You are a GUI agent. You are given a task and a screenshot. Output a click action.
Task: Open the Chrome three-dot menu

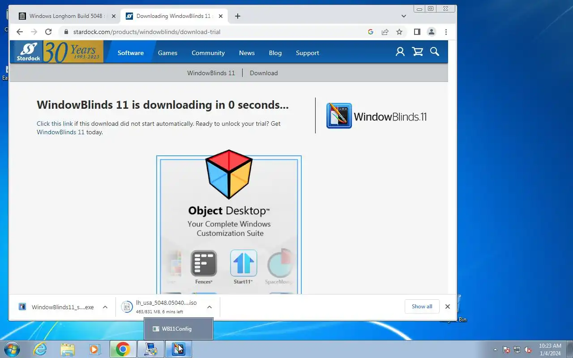[x=446, y=32]
